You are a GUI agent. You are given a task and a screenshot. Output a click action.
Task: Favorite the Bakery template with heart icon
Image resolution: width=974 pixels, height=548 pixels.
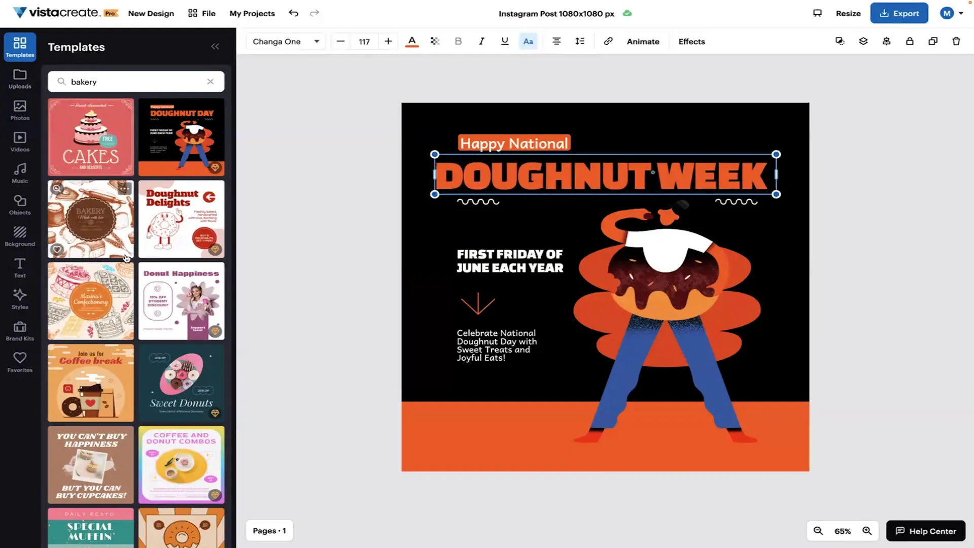pyautogui.click(x=57, y=249)
